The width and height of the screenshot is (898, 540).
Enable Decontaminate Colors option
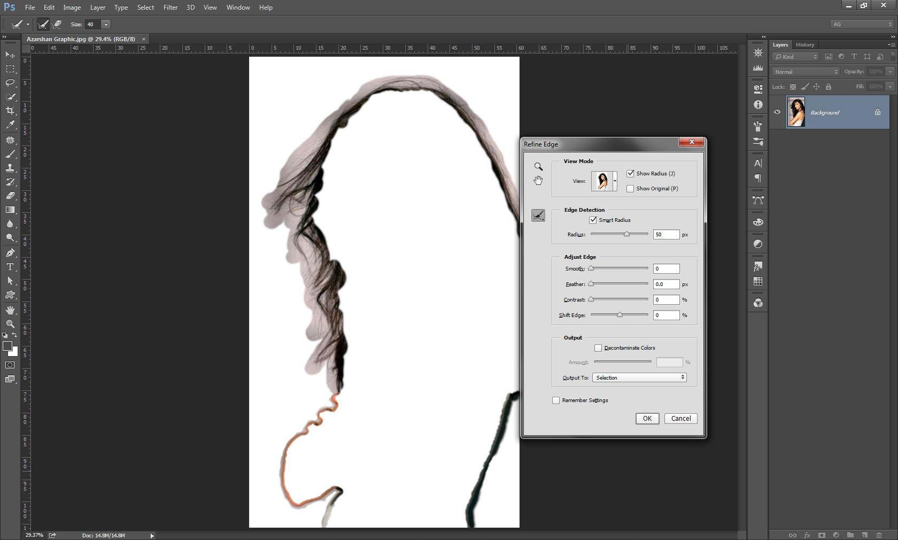pyautogui.click(x=598, y=348)
